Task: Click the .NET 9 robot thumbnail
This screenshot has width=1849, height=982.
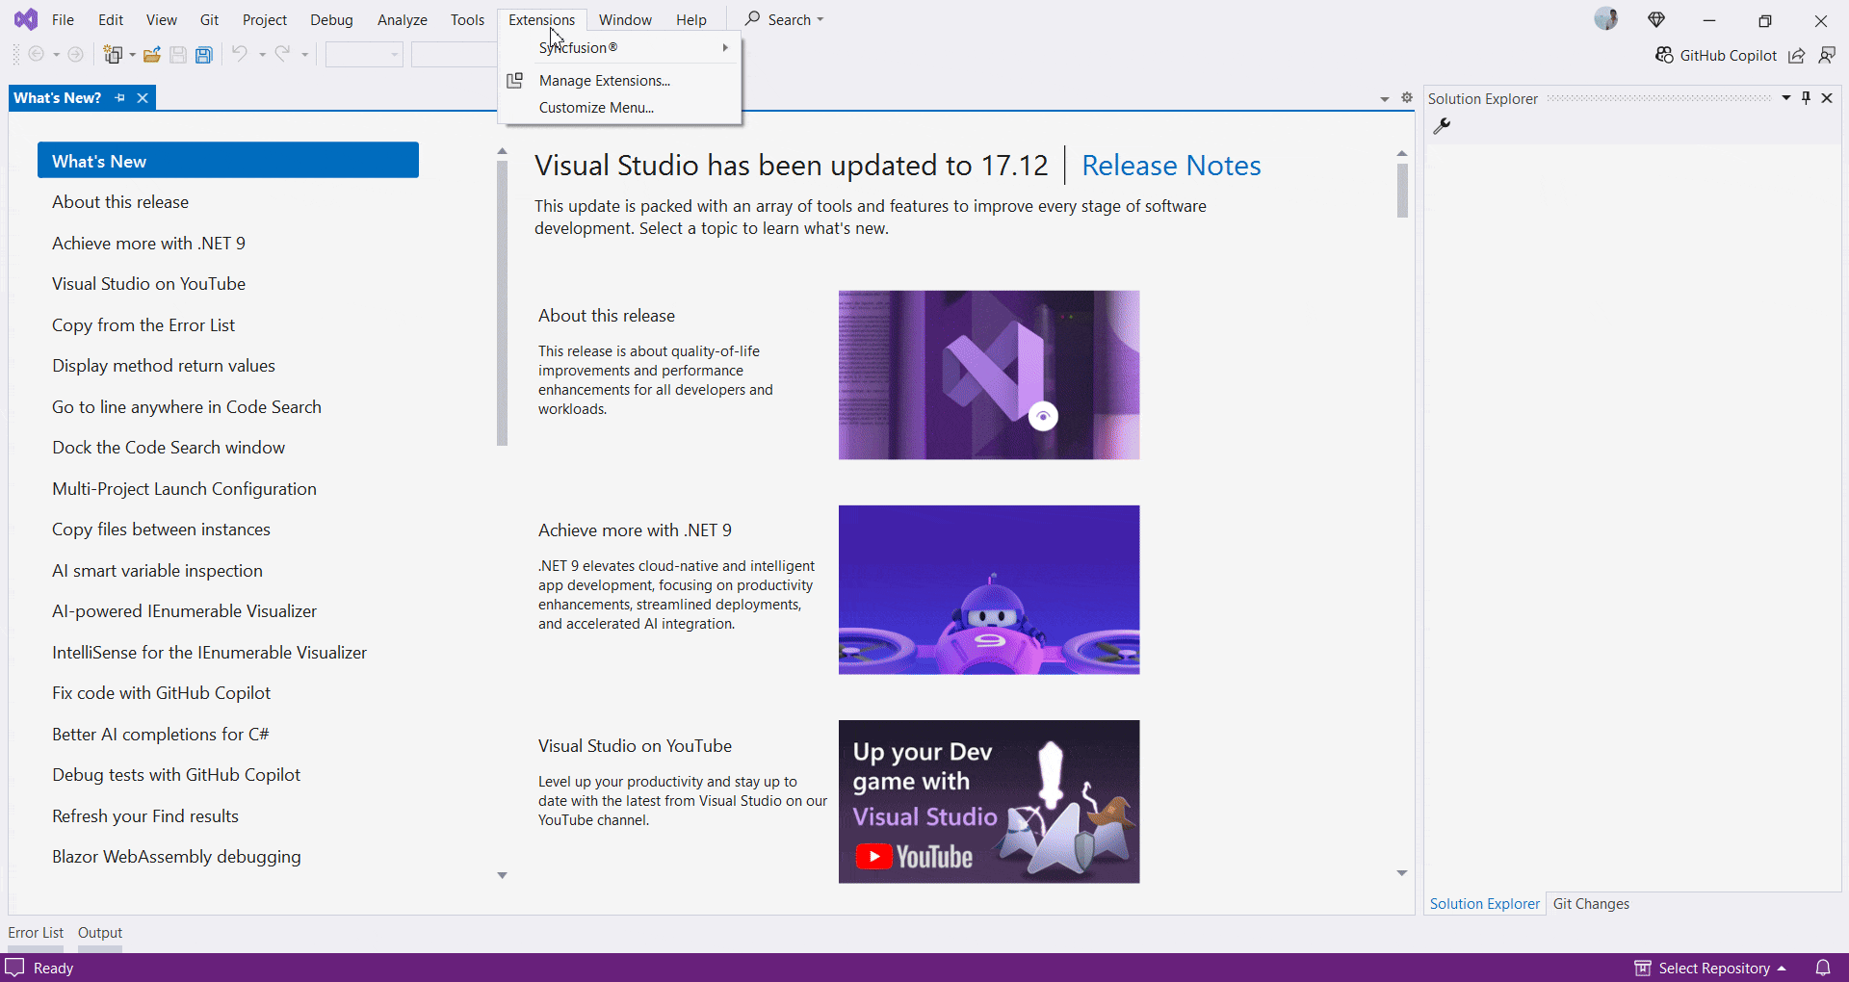Action: tap(989, 589)
